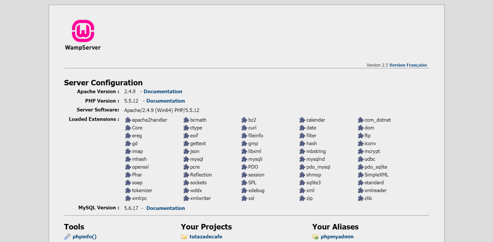This screenshot has height=242, width=493.
Task: Click the puzzle icon beside apache2handler
Action: tap(128, 120)
